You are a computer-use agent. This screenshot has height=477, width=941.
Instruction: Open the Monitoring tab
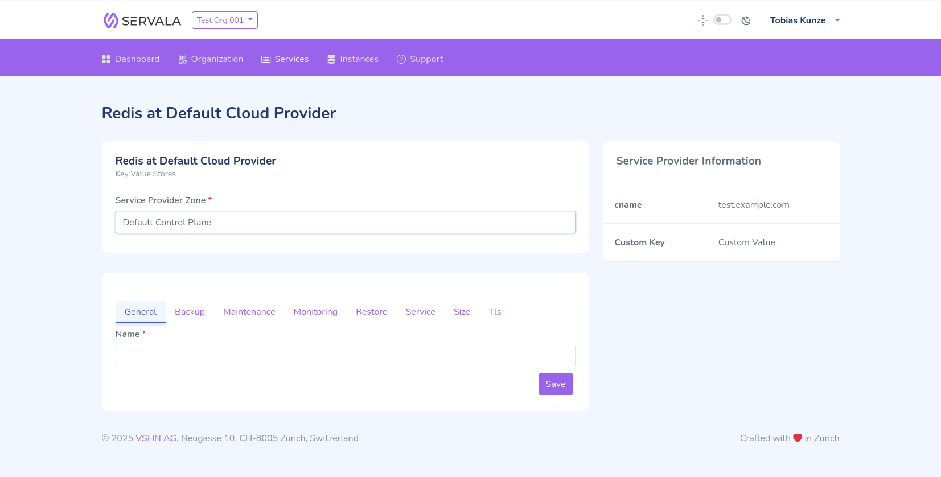(x=315, y=312)
